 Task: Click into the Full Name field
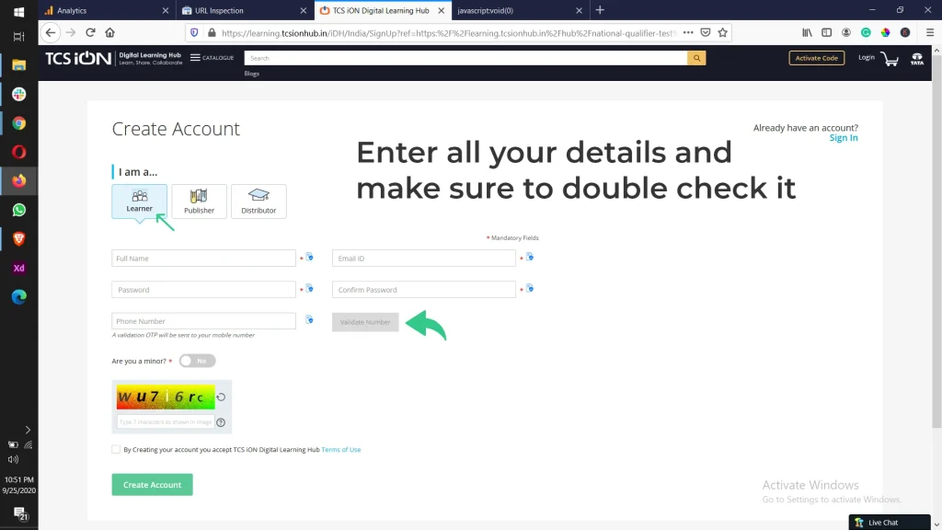coord(203,259)
